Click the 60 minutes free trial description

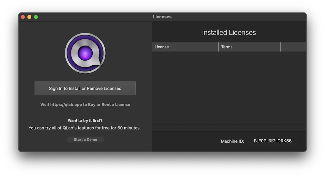(x=85, y=128)
